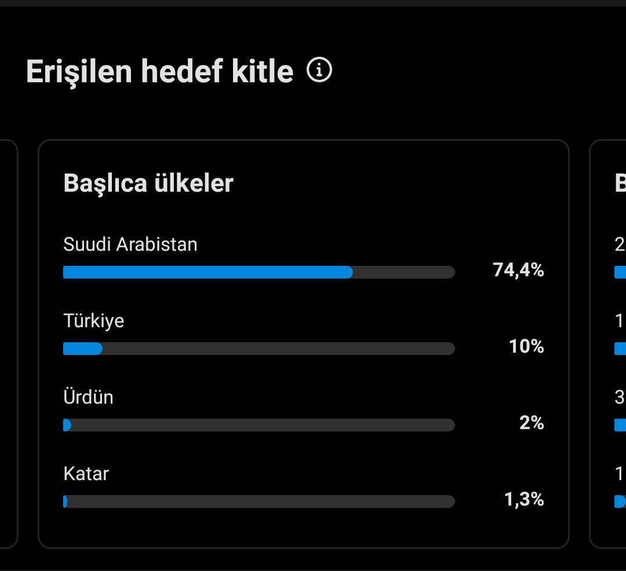Click blue filled part of Türkiye bar
This screenshot has width=626, height=571.
point(83,349)
